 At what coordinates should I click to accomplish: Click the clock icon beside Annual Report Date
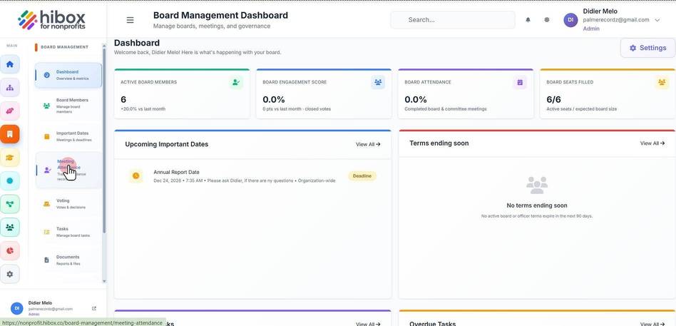135,176
